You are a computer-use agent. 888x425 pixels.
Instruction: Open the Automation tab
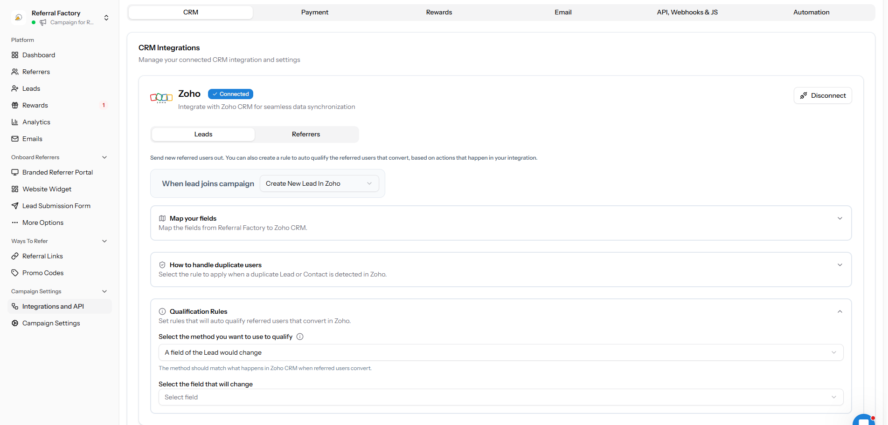(811, 13)
